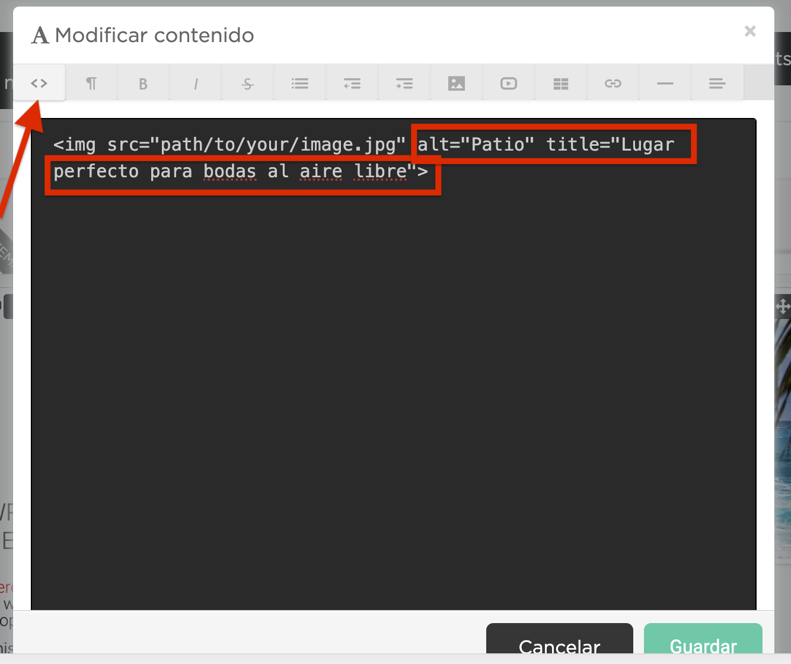Insert an image into the content
The height and width of the screenshot is (664, 791).
[456, 82]
